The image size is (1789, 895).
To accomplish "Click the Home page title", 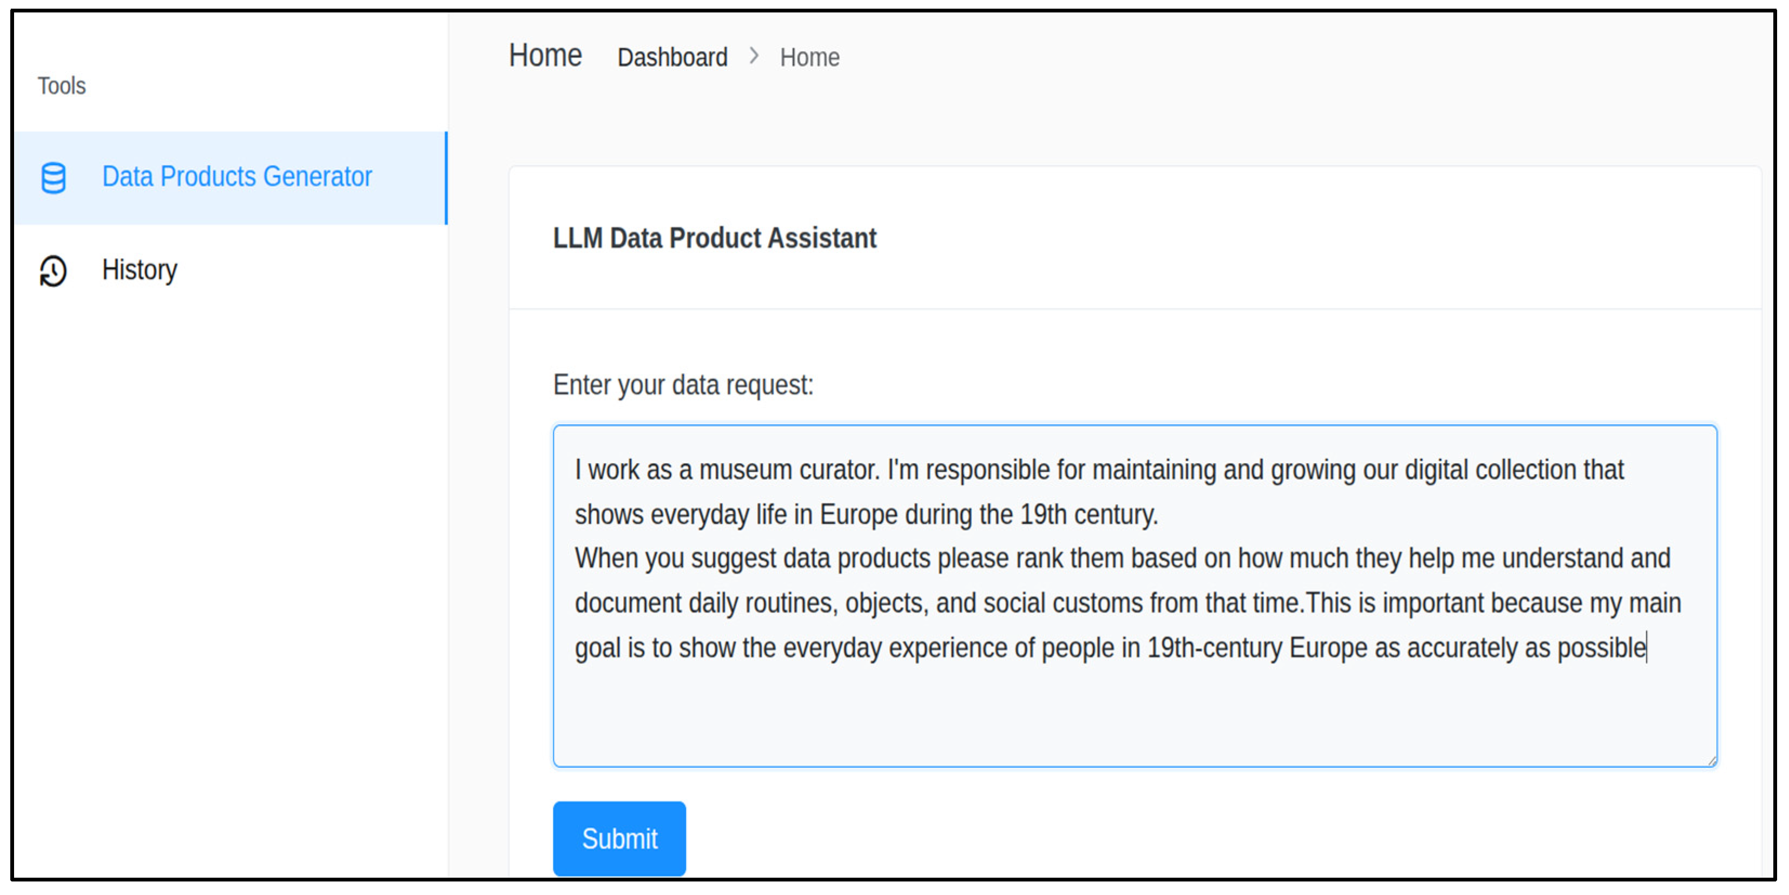I will point(545,56).
